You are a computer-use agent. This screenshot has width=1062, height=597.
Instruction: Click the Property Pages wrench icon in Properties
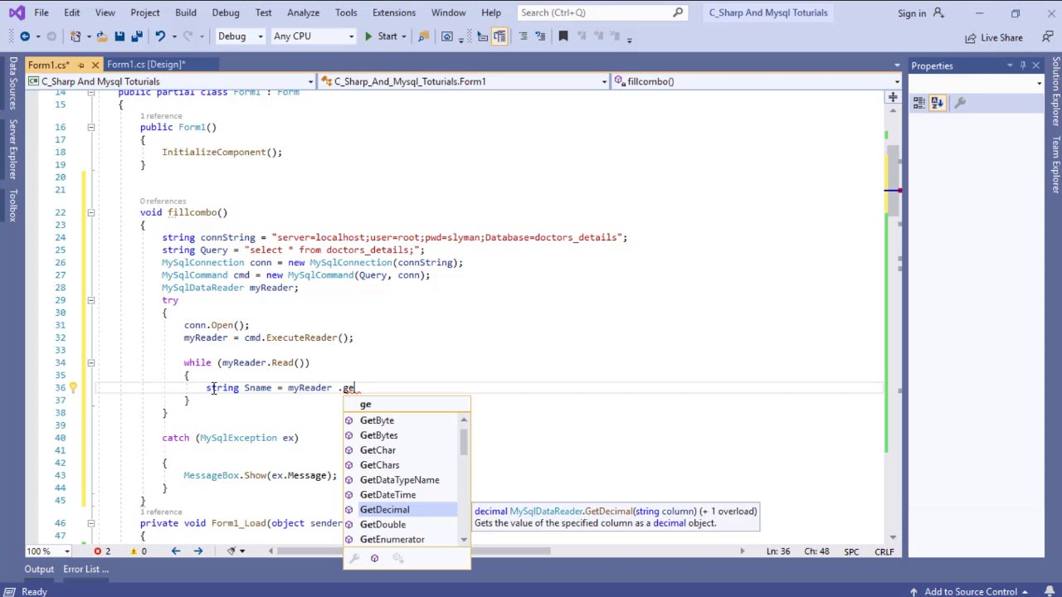tap(960, 103)
